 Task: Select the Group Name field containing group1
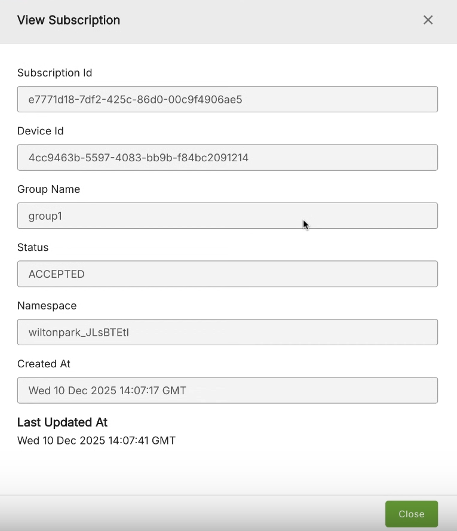click(227, 216)
